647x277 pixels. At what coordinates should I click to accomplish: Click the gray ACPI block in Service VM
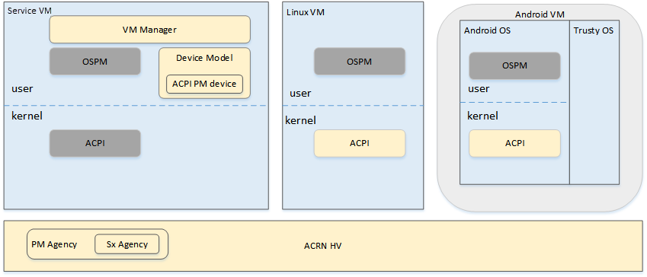[95, 143]
